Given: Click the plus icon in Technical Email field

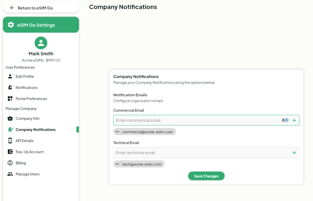Looking at the screenshot, I should coord(294,153).
